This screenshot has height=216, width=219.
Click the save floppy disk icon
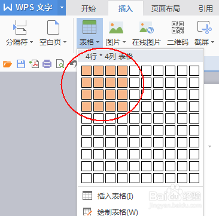pyautogui.click(x=21, y=64)
